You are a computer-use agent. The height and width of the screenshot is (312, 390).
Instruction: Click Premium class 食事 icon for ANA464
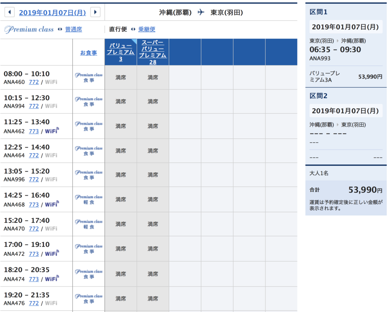point(88,151)
